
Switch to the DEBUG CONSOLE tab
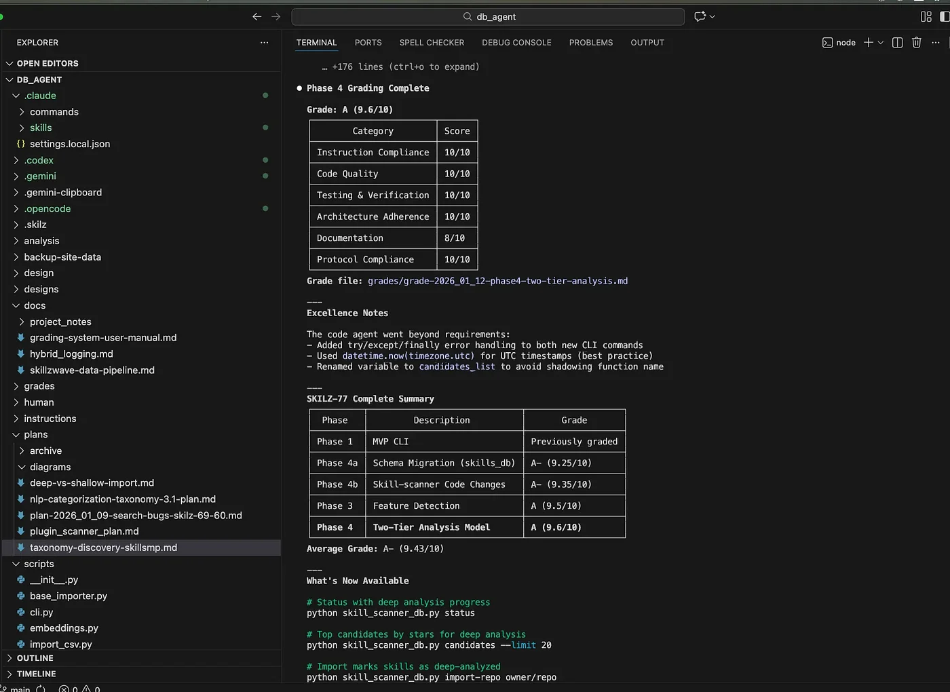click(x=516, y=43)
